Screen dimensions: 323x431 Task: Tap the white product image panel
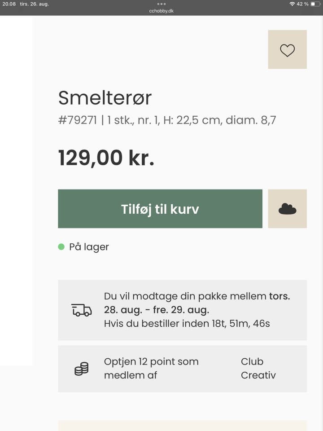tap(16, 189)
